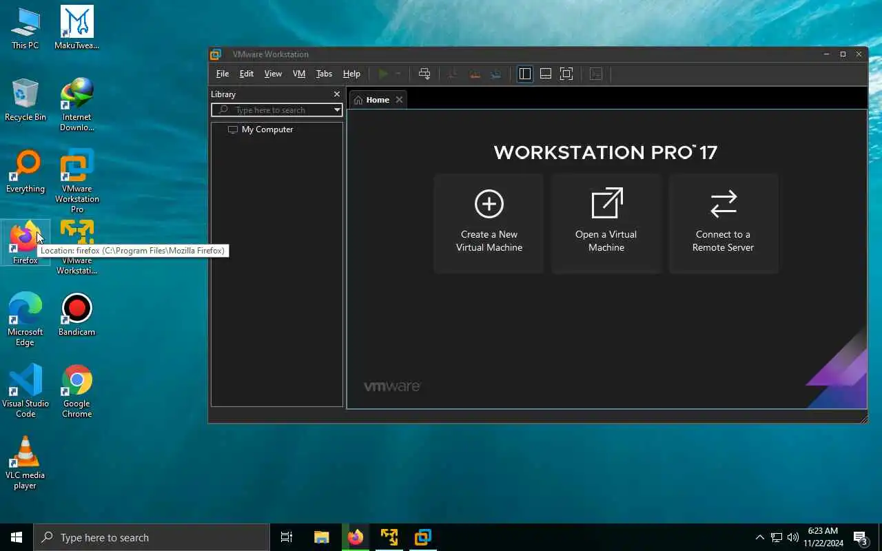The image size is (882, 551).
Task: Select the Internet Download Manager desktop shortcut
Action: [x=76, y=105]
